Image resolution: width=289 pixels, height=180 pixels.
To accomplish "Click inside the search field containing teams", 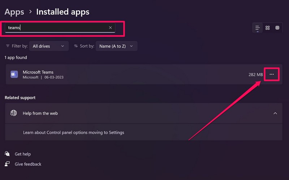I will pos(58,28).
